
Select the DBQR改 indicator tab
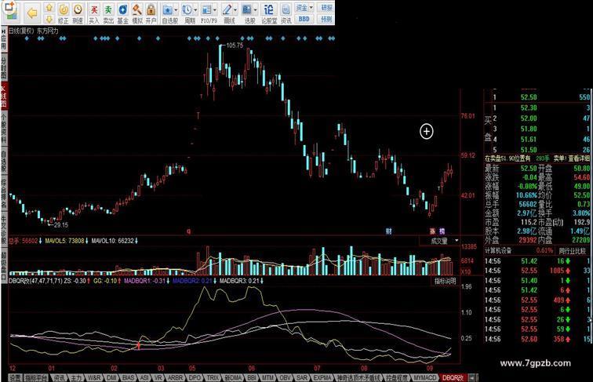(x=453, y=378)
